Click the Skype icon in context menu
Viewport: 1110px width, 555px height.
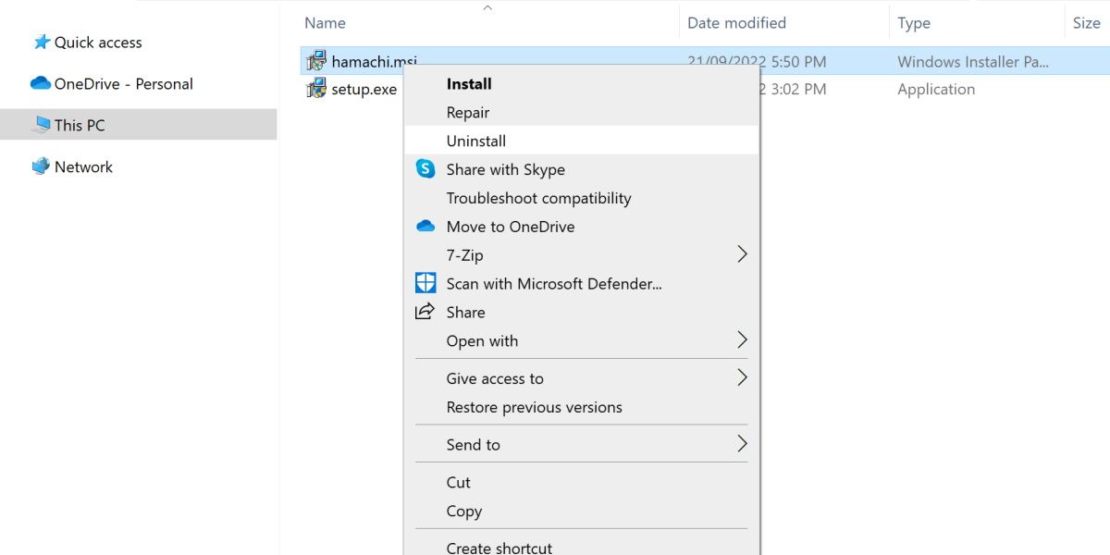click(x=425, y=169)
